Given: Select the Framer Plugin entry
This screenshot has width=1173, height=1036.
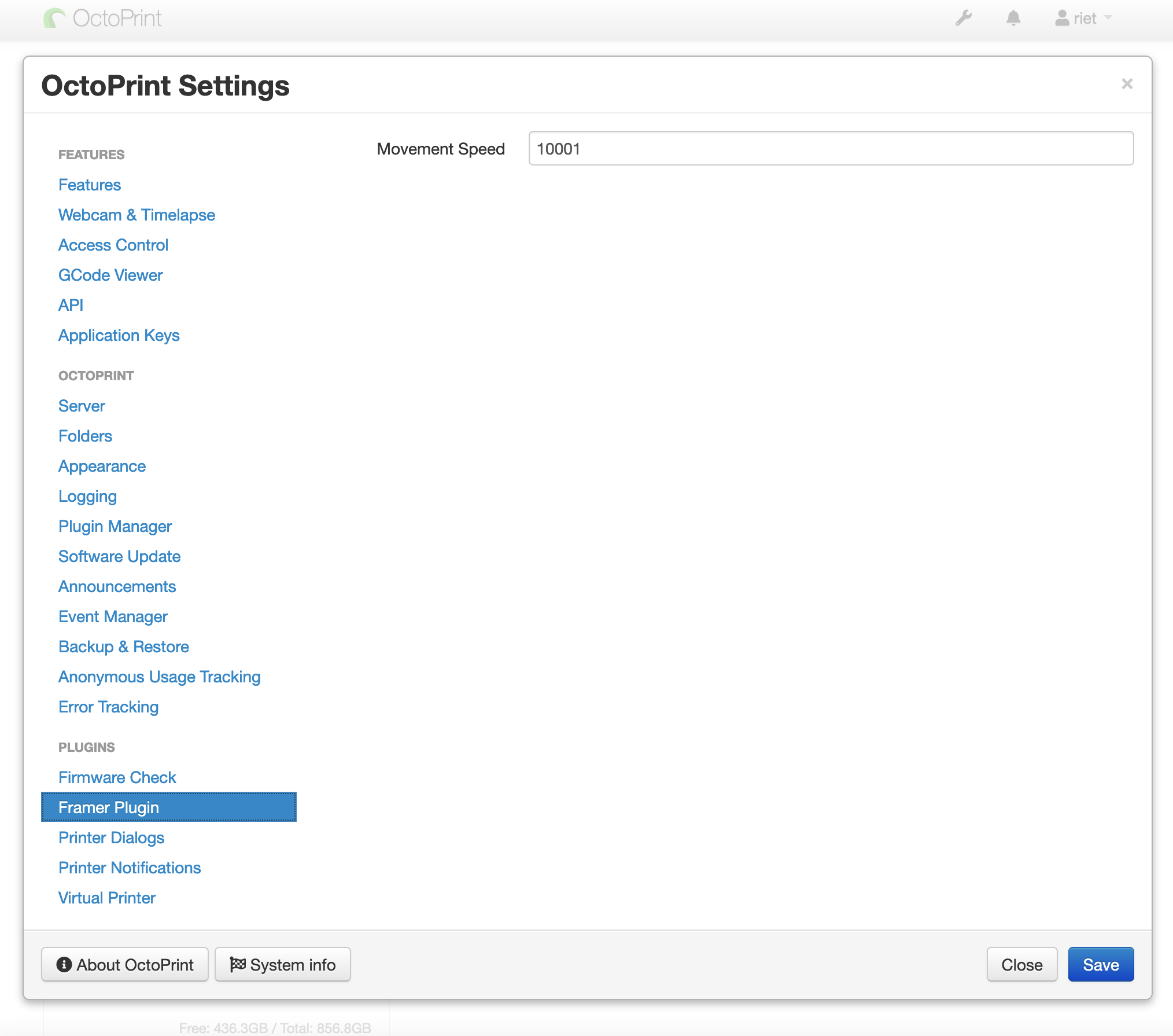Looking at the screenshot, I should (169, 807).
